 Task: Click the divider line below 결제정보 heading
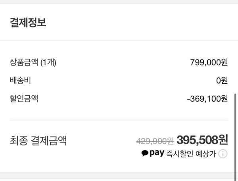(x=119, y=40)
